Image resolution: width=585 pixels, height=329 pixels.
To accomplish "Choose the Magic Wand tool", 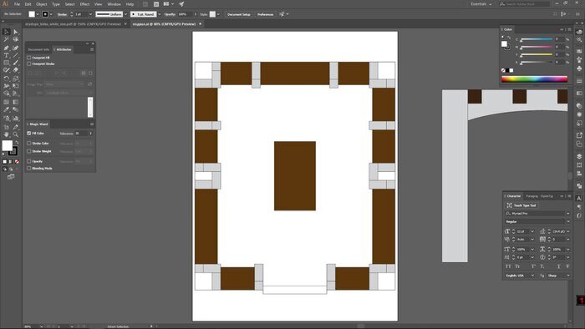I will point(7,39).
